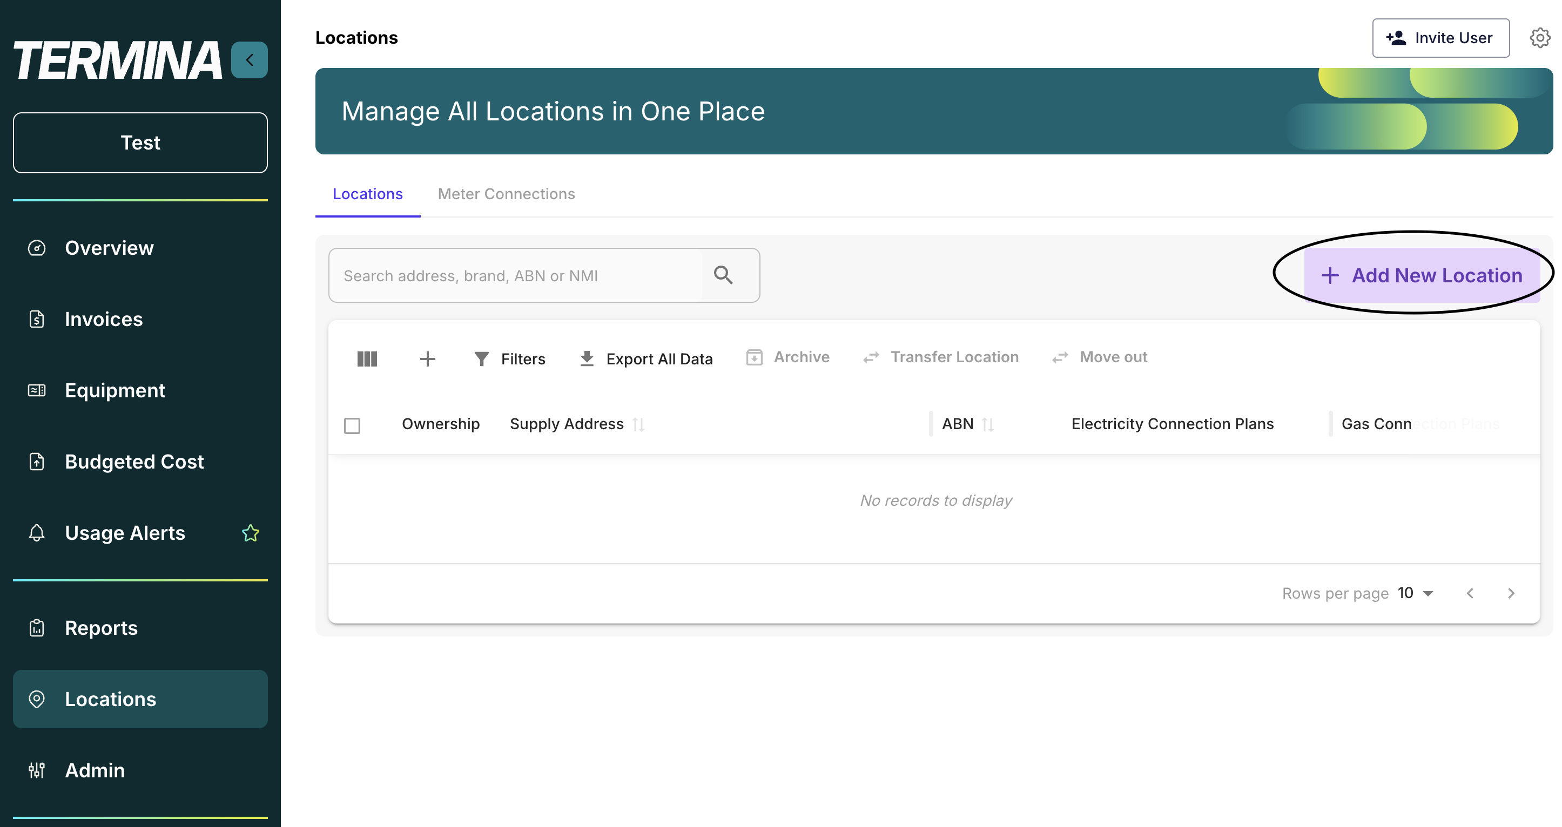Open the Rows per page dropdown
Viewport: 1562px width, 827px height.
pos(1416,593)
